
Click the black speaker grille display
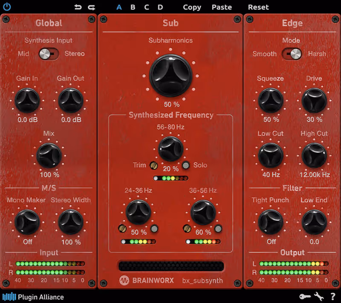pyautogui.click(x=171, y=266)
